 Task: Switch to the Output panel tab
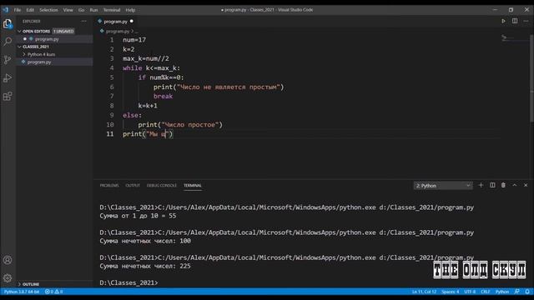[x=133, y=185]
